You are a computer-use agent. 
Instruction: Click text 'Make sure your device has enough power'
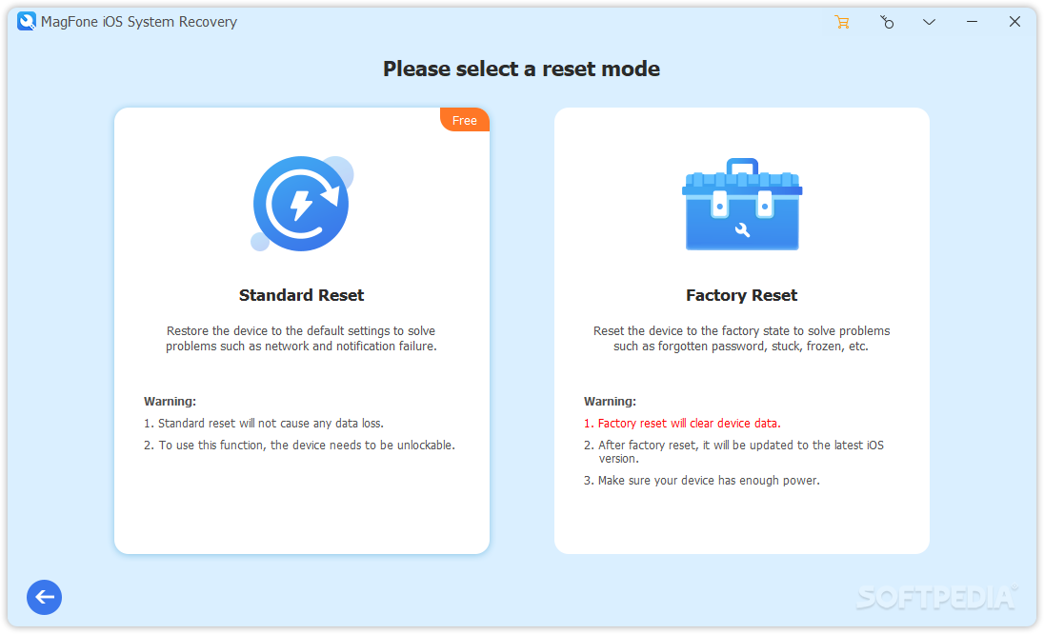[x=702, y=481]
